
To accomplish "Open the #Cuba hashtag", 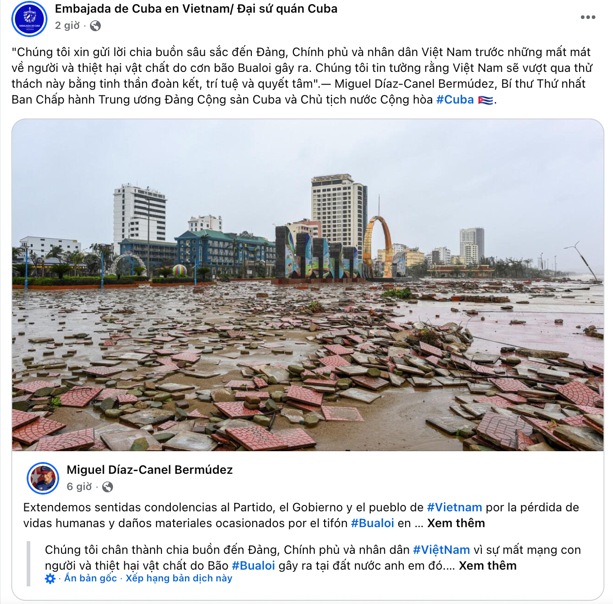I will (x=455, y=99).
